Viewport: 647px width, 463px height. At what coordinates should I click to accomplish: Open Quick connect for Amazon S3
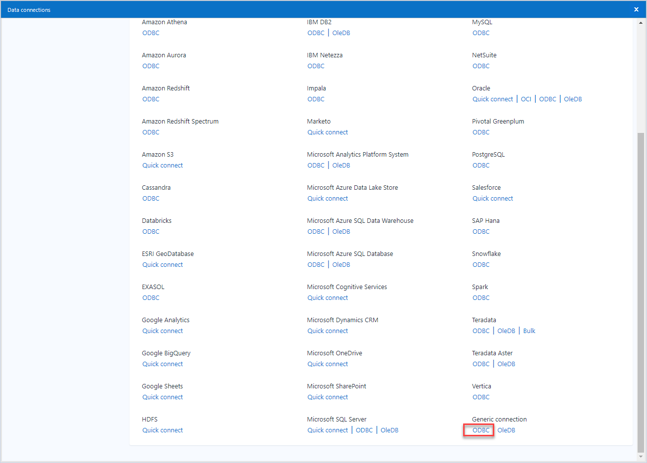(x=162, y=165)
